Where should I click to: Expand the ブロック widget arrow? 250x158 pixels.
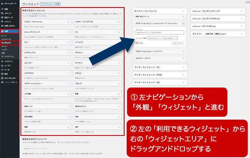tap(119, 84)
